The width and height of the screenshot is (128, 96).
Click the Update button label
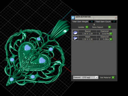(81, 27)
